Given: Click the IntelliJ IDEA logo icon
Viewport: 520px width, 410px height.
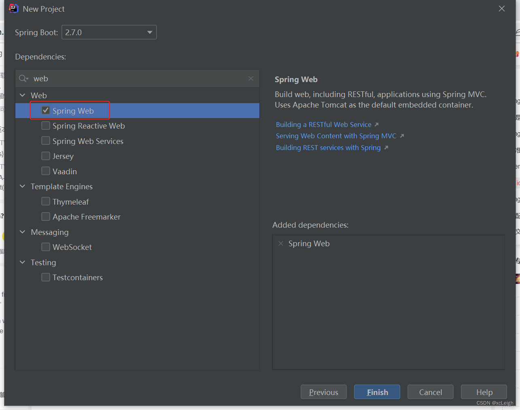Looking at the screenshot, I should [14, 8].
